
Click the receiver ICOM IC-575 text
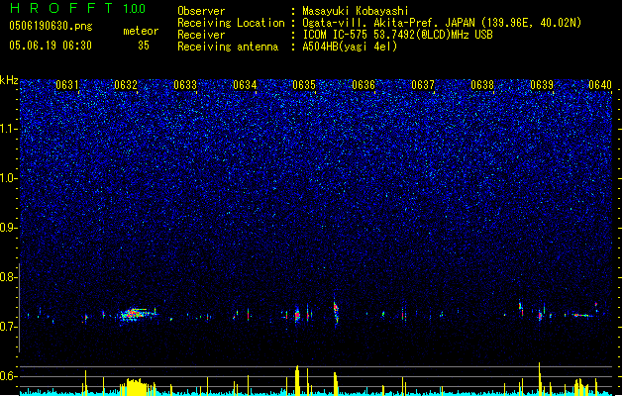pos(397,35)
